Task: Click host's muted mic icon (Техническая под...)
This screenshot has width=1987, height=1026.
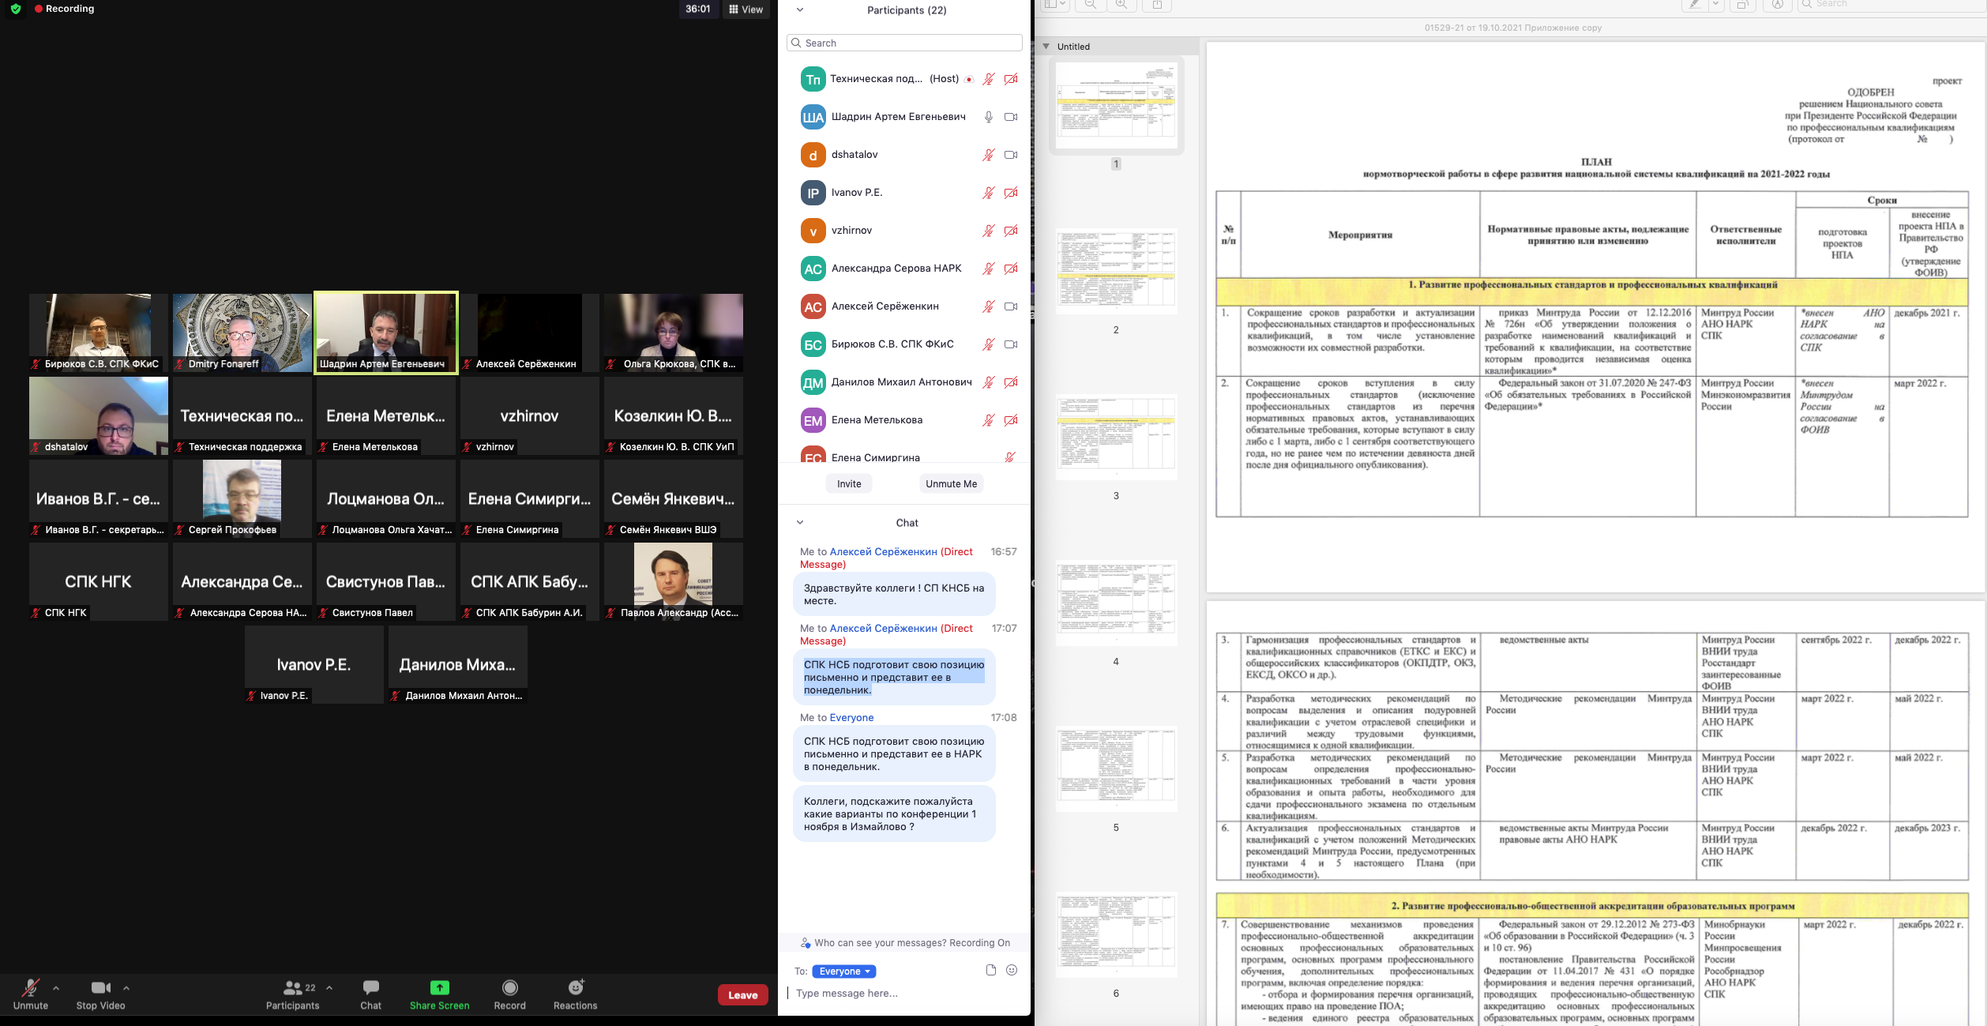Action: 988,79
